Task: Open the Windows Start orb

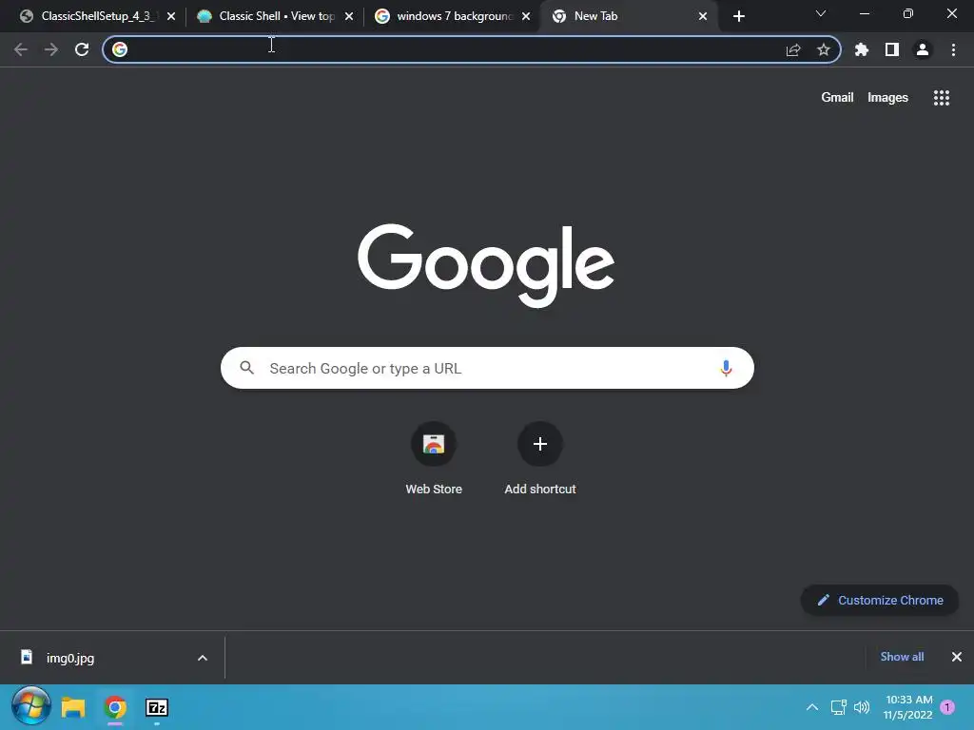Action: click(x=31, y=706)
